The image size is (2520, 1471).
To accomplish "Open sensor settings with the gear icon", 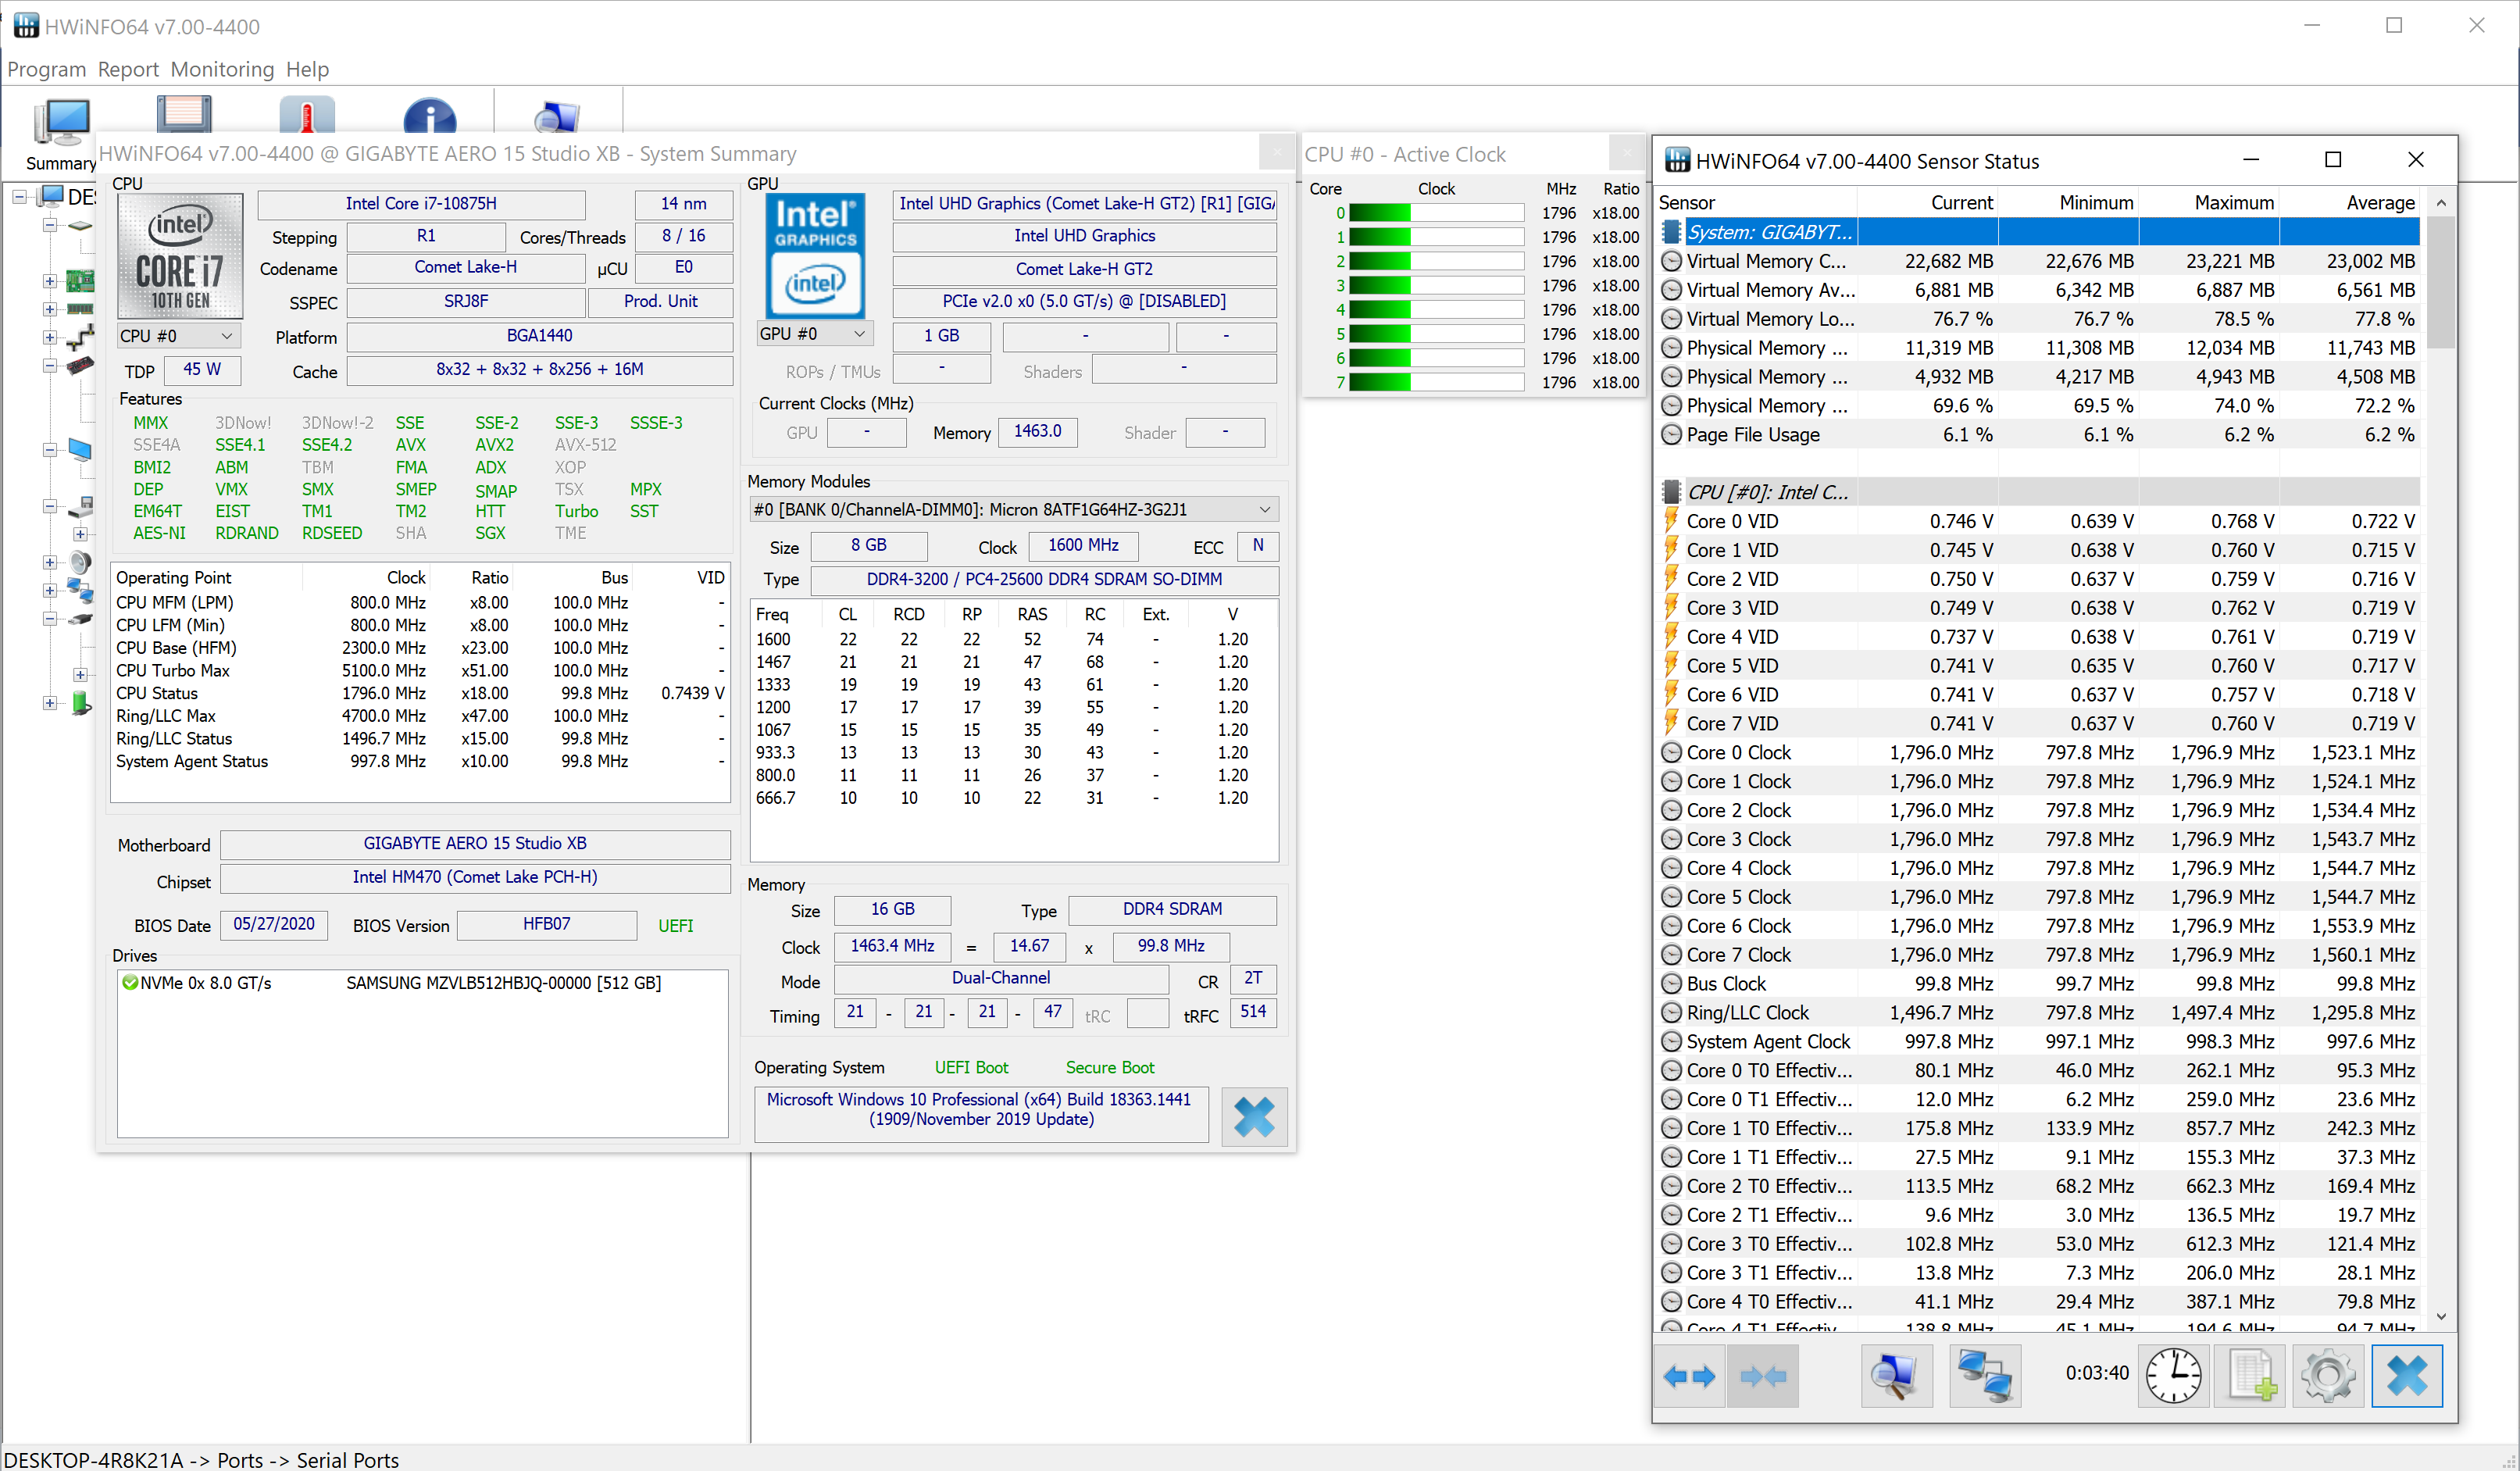I will pyautogui.click(x=2328, y=1375).
